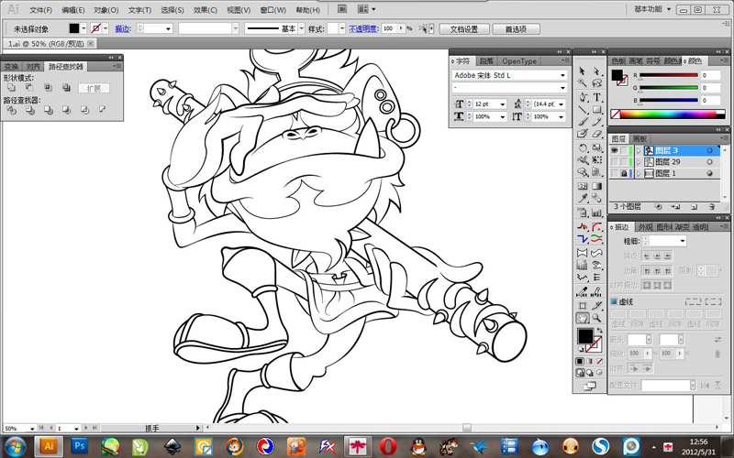Open the zoom level 50% dropdown
Screen dimensions: 734x458
pyautogui.click(x=32, y=428)
